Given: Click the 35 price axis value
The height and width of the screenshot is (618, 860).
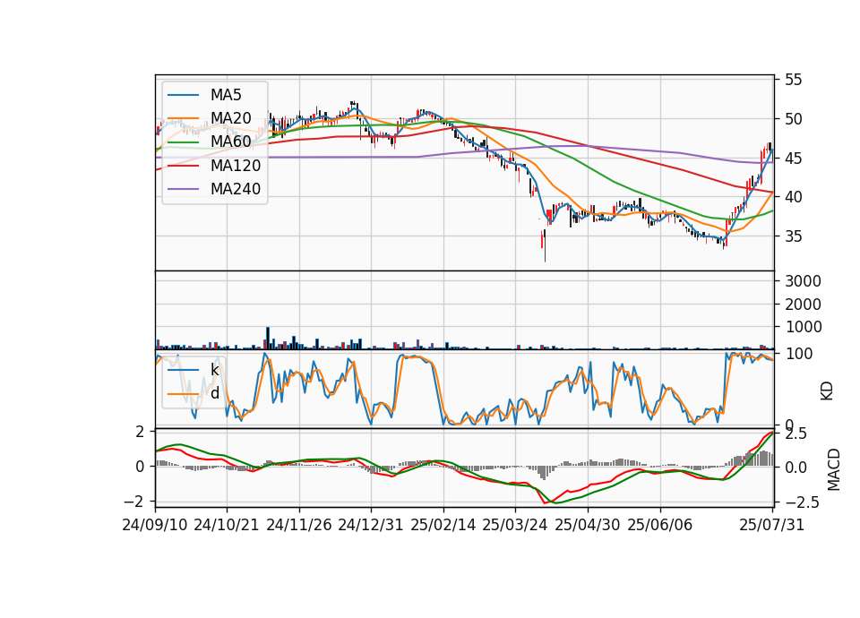Looking at the screenshot, I should pos(793,236).
